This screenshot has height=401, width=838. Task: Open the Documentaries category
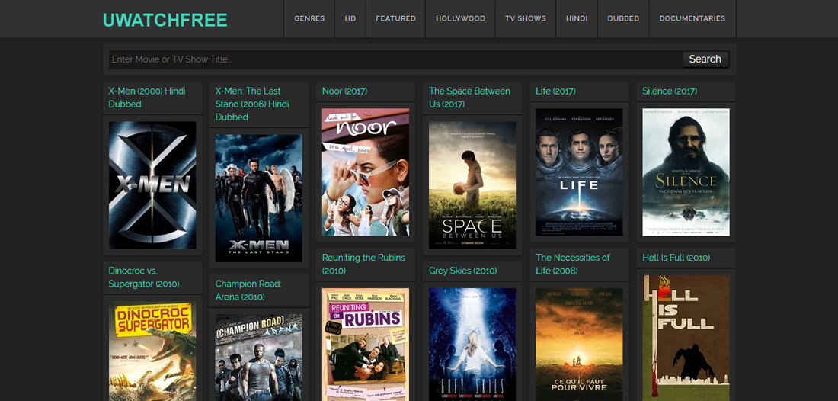click(692, 19)
